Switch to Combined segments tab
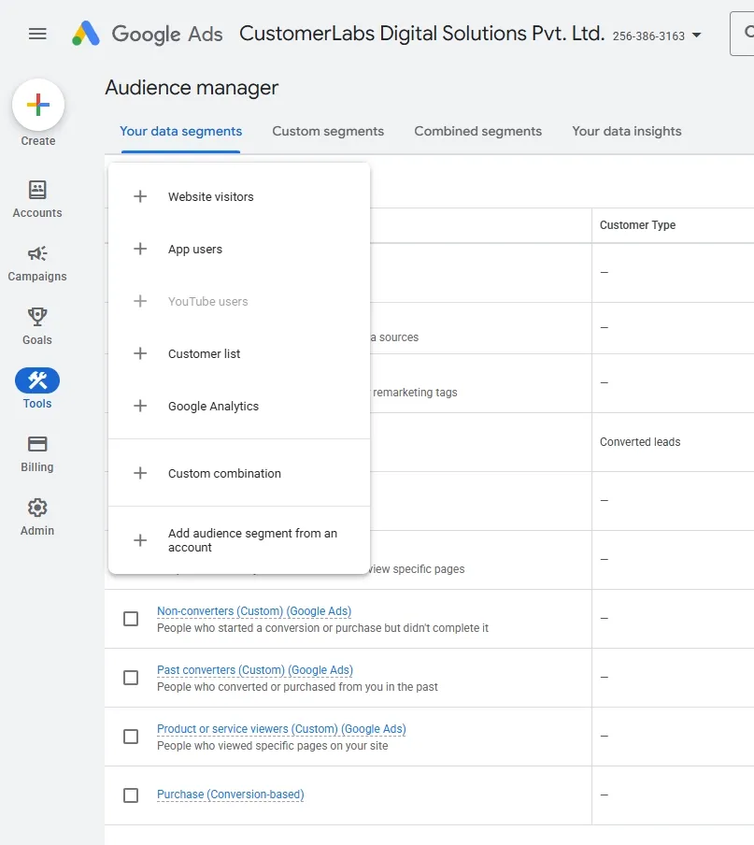The image size is (754, 845). click(477, 131)
